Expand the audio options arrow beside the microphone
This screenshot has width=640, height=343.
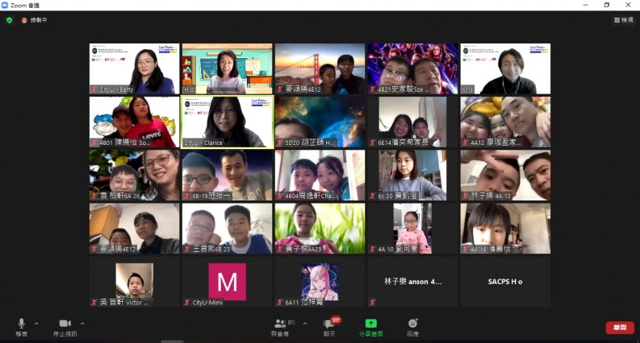36,323
